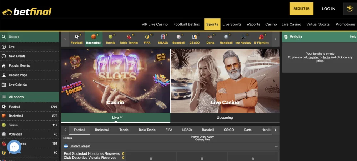Open the Casino menu item
The width and height of the screenshot is (357, 161).
(271, 24)
